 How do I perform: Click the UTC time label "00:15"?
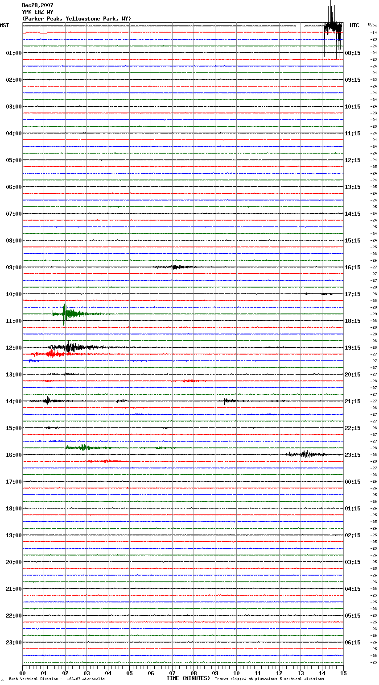click(353, 482)
